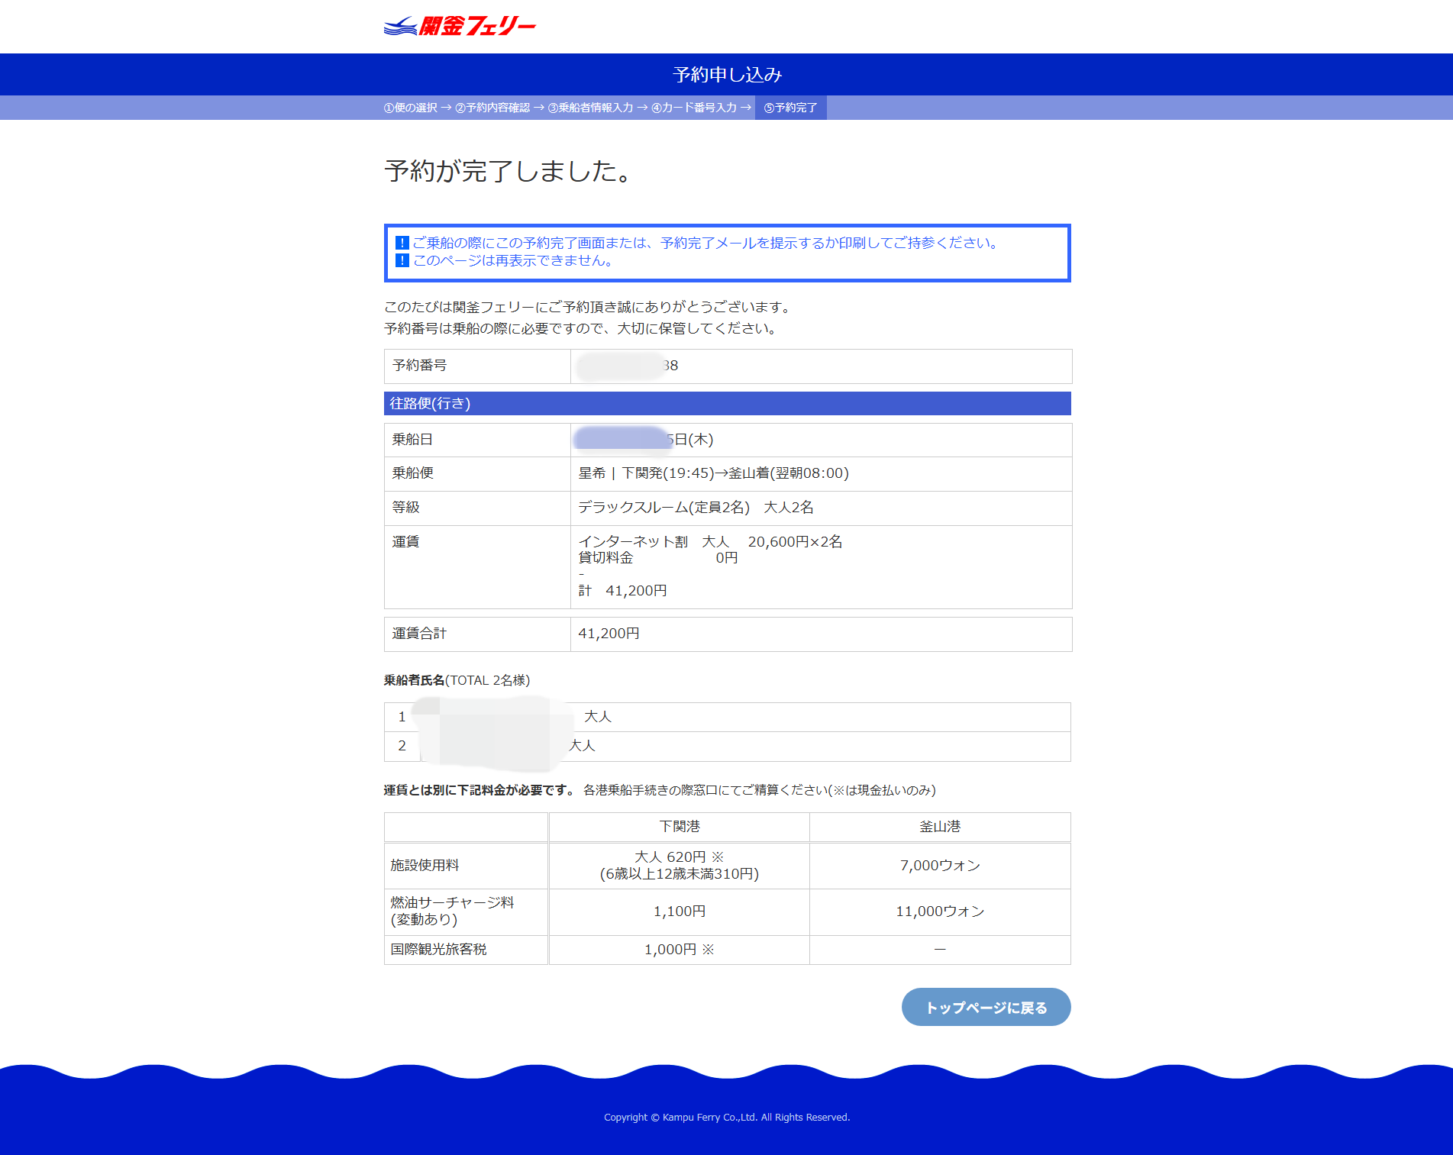Select step ②予約内容確認 in the breadcrumb
Image resolution: width=1453 pixels, height=1155 pixels.
coord(494,108)
